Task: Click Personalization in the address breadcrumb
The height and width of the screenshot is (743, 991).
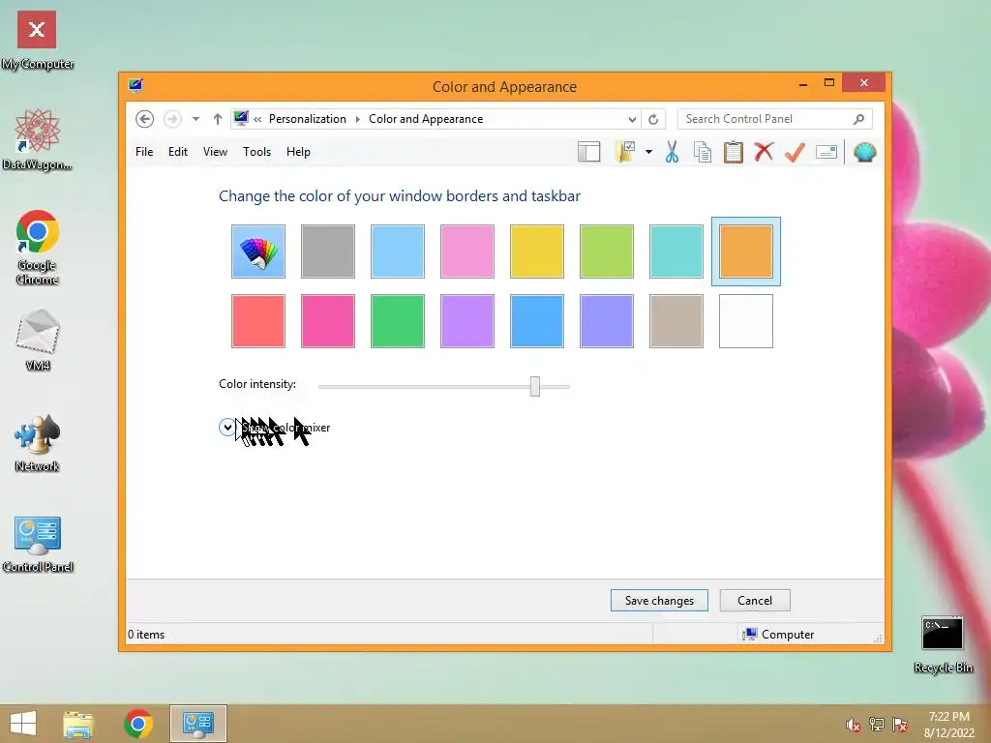Action: pyautogui.click(x=307, y=119)
